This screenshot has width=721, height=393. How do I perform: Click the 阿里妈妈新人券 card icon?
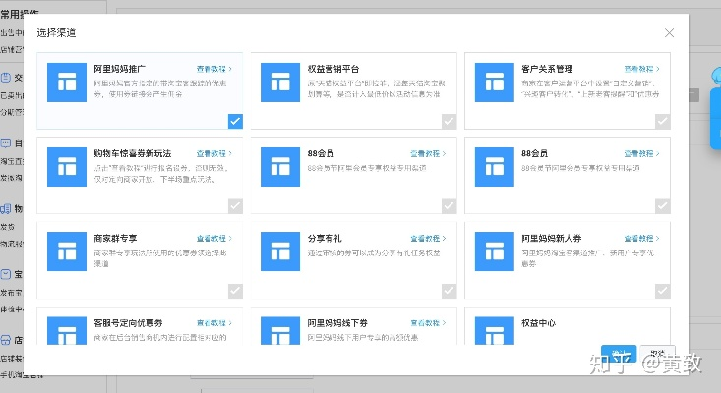495,252
